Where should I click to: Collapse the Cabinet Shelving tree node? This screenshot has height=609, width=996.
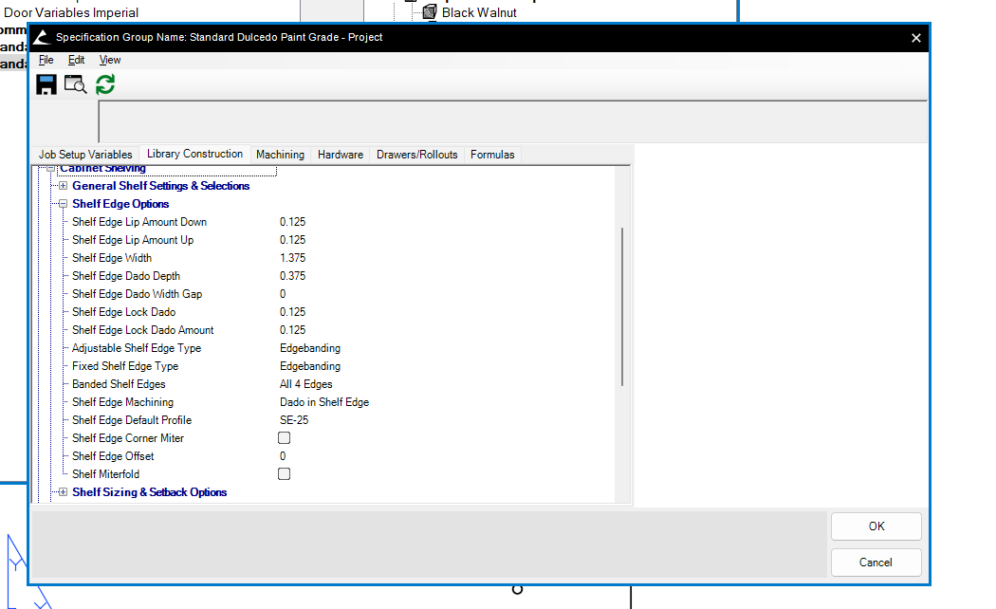pos(51,168)
